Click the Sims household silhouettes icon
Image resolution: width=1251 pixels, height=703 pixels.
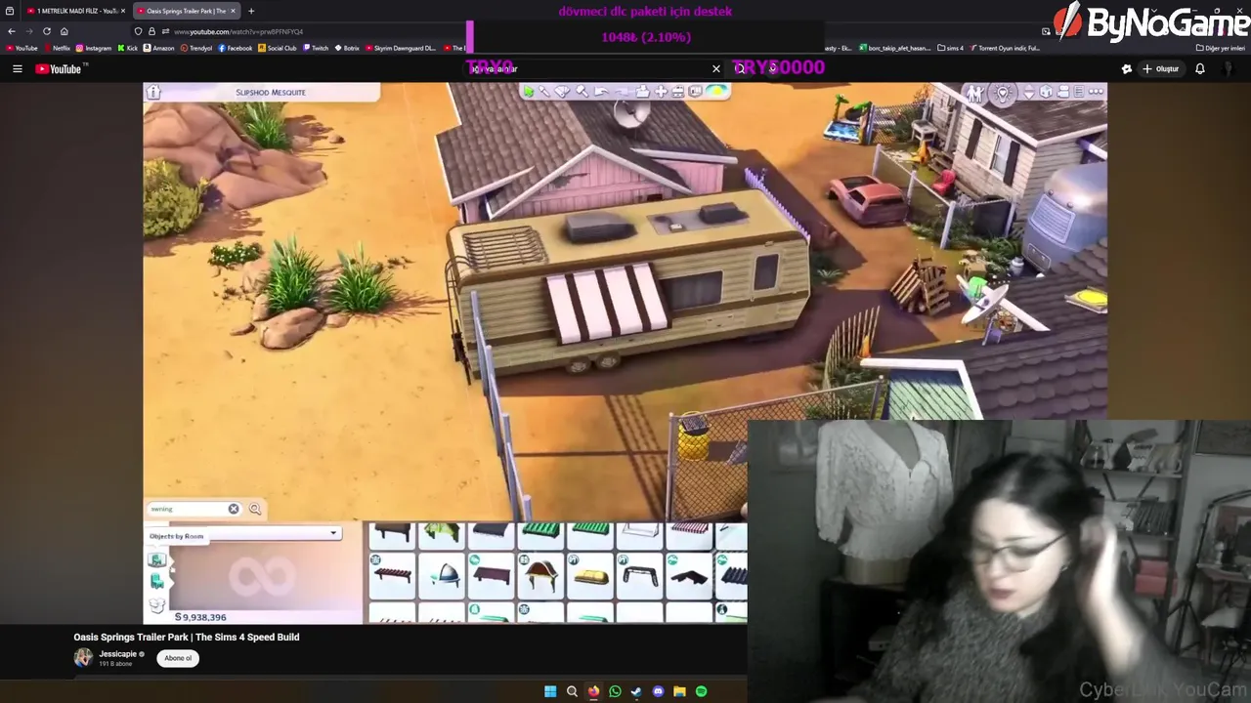tap(975, 93)
